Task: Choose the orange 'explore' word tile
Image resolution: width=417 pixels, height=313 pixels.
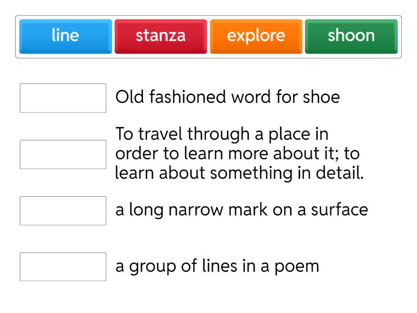Action: point(256,36)
